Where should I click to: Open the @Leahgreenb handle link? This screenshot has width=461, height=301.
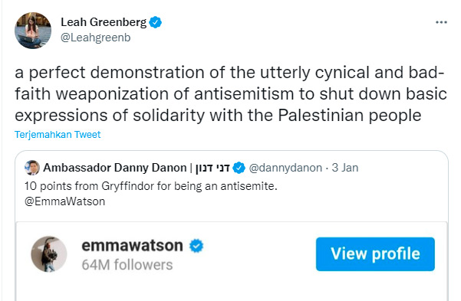(x=96, y=38)
